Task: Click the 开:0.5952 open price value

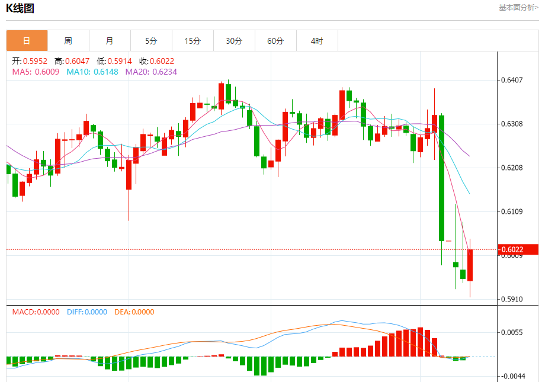Action: [30, 61]
